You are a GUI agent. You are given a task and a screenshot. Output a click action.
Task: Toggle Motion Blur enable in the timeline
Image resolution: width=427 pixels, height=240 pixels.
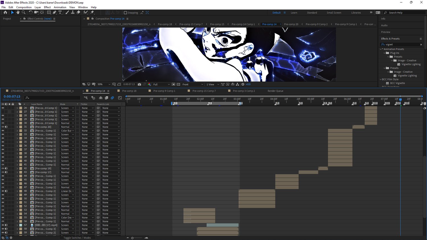112,98
